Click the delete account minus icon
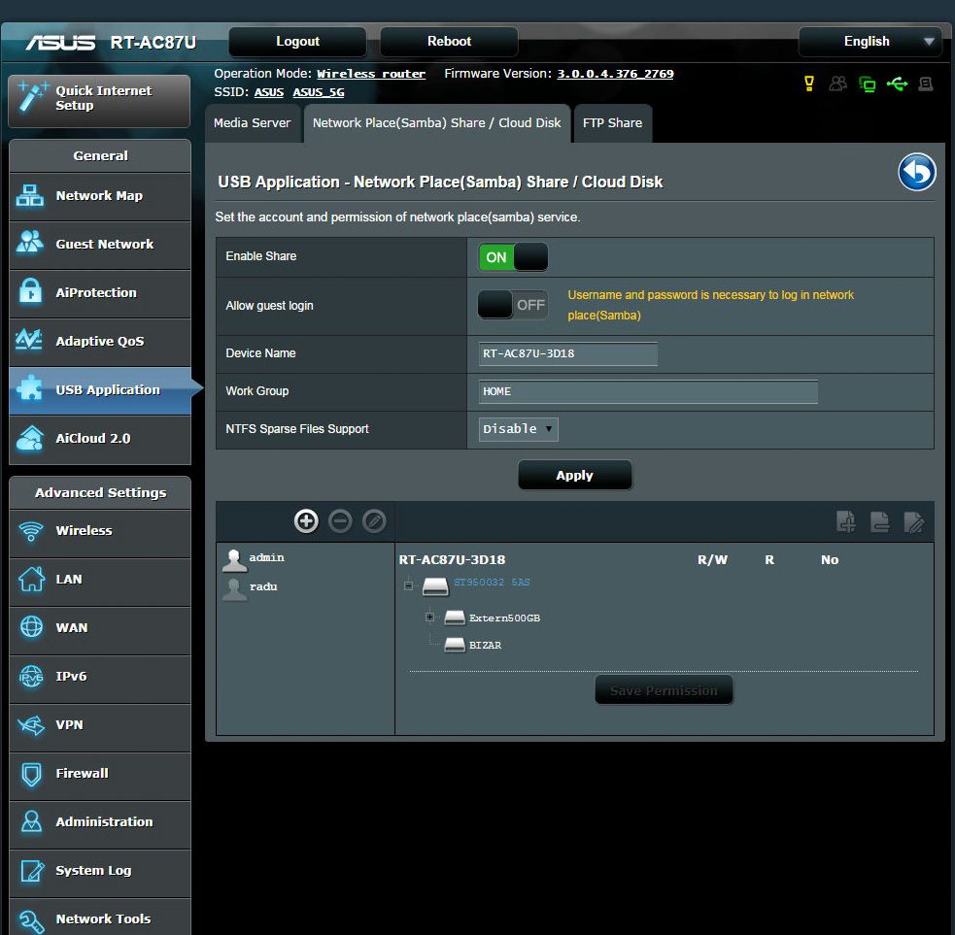 [x=340, y=521]
